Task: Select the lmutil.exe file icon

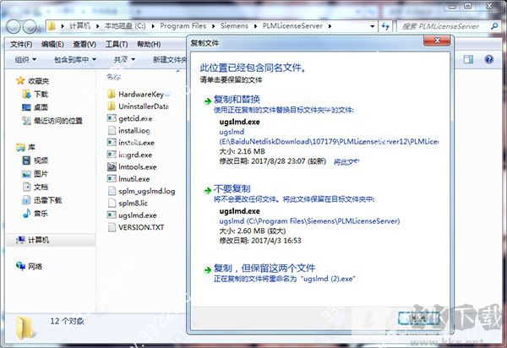Action: [x=112, y=179]
